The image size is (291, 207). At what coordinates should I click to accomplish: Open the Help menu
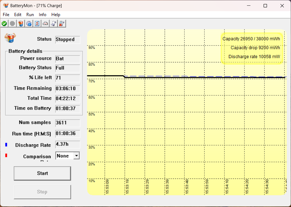click(56, 15)
